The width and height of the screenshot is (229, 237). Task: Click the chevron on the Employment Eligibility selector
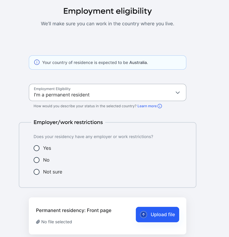coord(178,92)
